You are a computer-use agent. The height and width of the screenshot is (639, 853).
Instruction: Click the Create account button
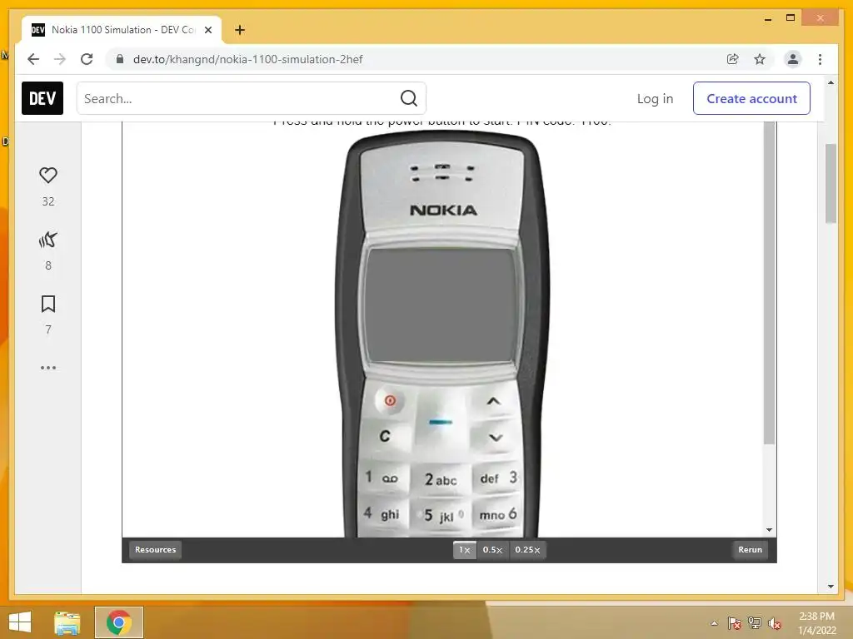(751, 98)
